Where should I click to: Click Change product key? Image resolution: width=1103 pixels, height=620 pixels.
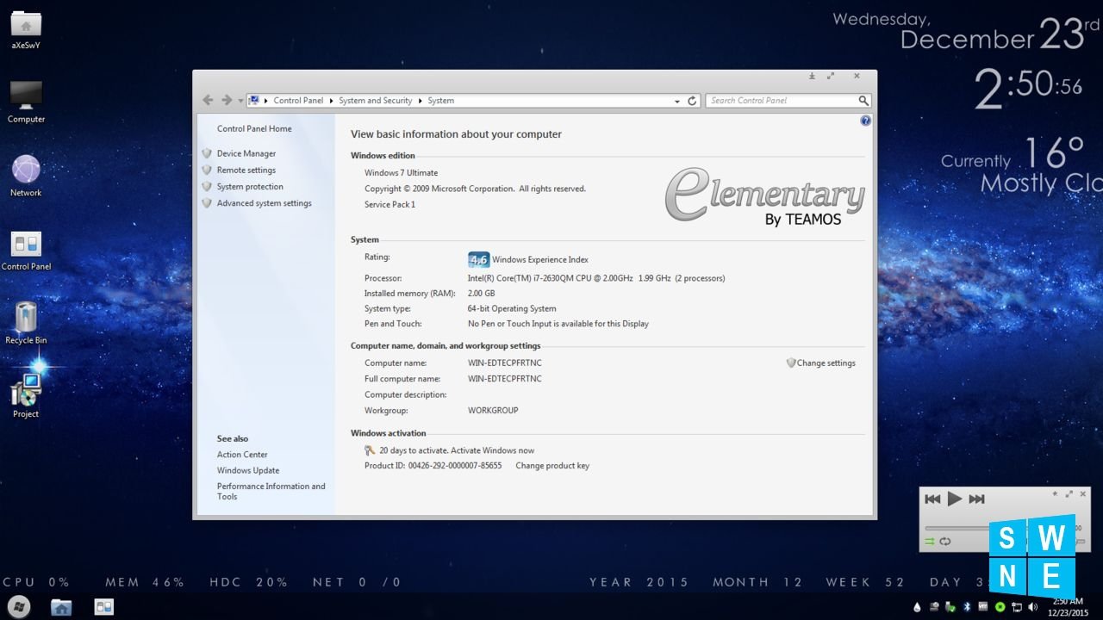tap(552, 466)
